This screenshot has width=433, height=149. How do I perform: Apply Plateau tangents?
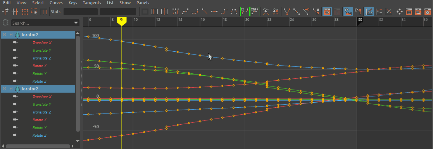click(x=234, y=12)
